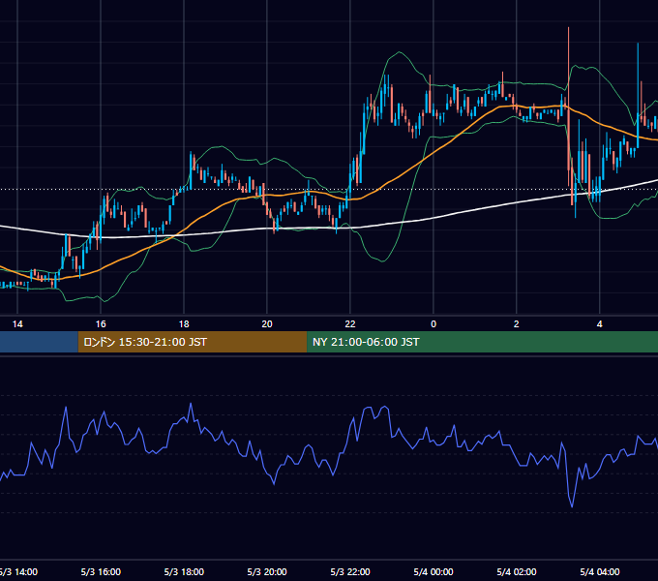Click the 2 hour axis label
The width and height of the screenshot is (658, 581).
pos(517,324)
